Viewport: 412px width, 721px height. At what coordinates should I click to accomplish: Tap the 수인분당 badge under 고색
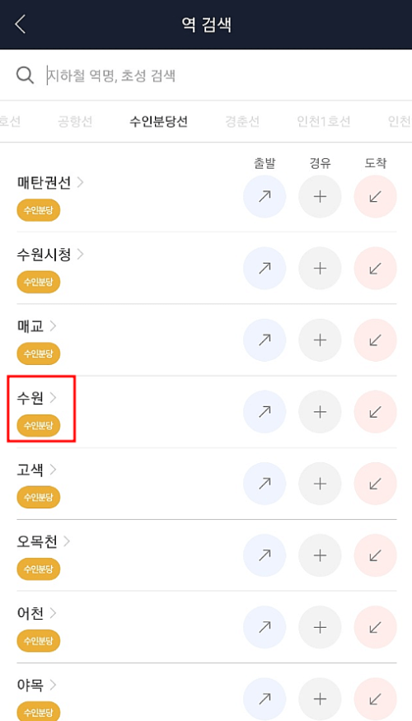coord(39,497)
